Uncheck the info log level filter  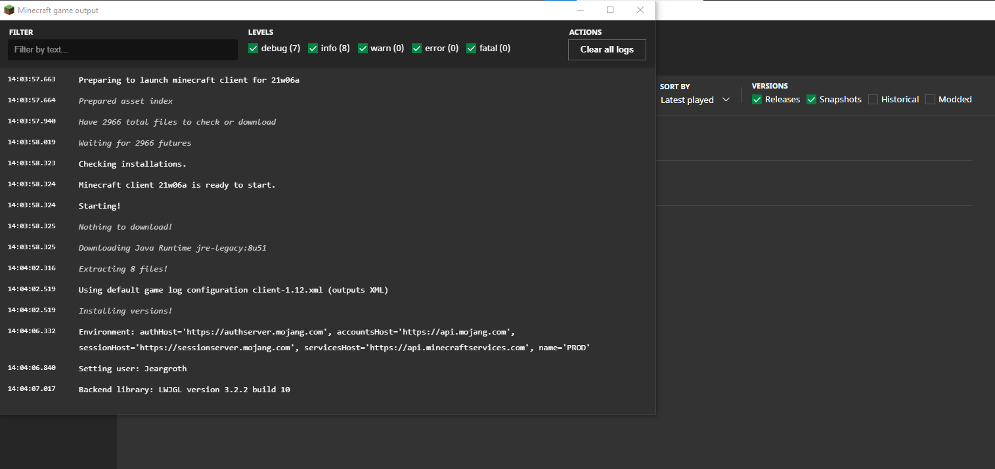click(313, 49)
